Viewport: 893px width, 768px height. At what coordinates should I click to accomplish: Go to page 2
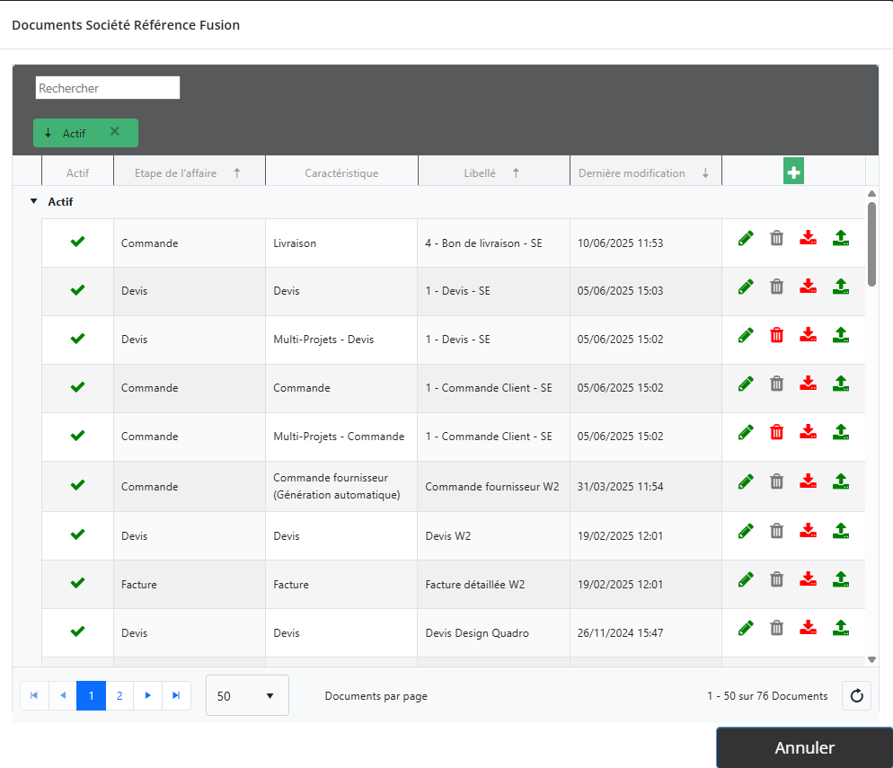point(119,696)
